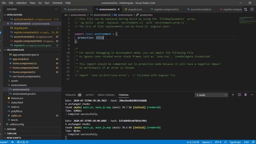Open the View menu
This screenshot has width=256, height=144.
[32, 3]
